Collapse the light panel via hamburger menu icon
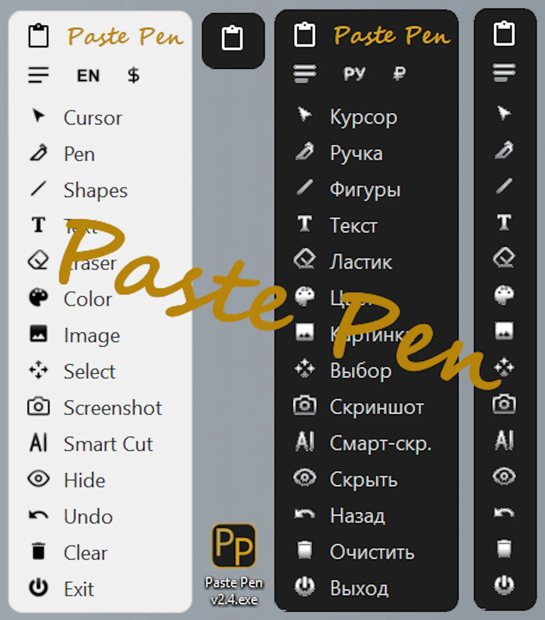545x620 pixels. coord(38,75)
